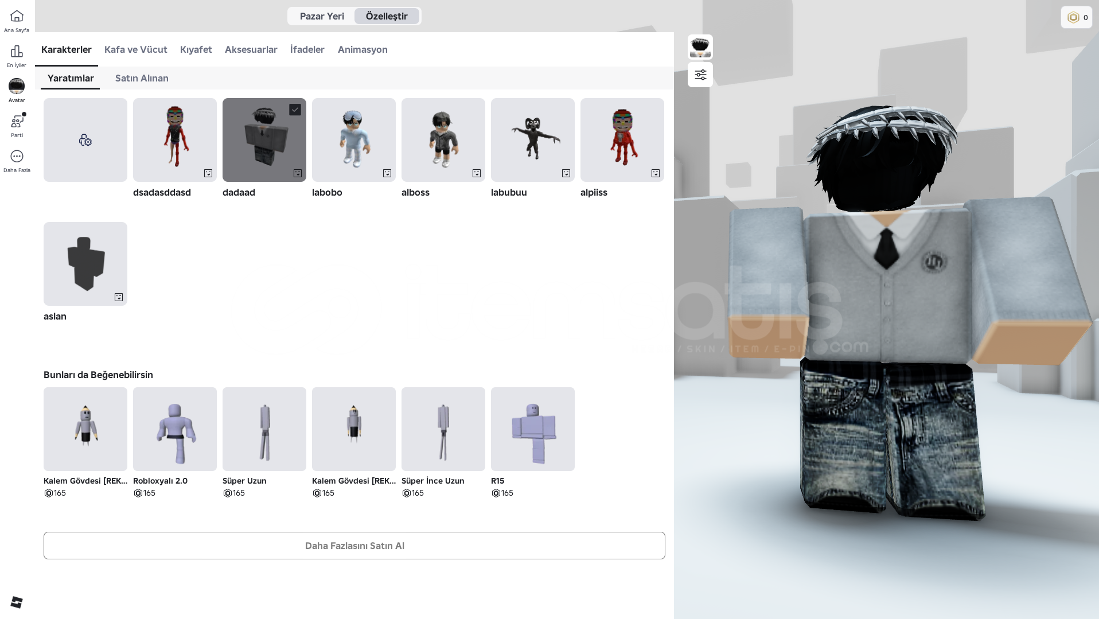Open edit icon on labubuu outfit
The height and width of the screenshot is (619, 1099).
(566, 173)
